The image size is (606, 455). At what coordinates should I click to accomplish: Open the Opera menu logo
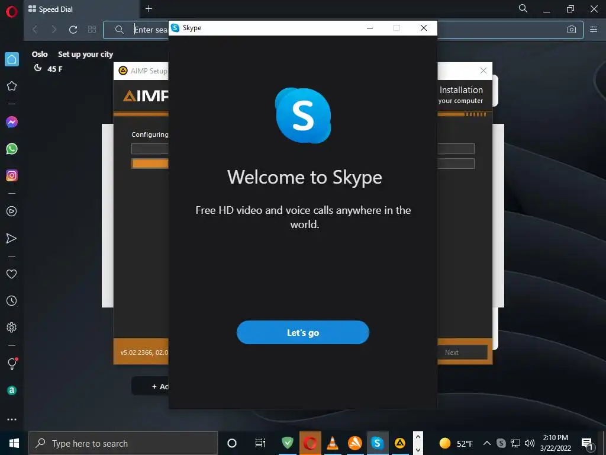coord(12,12)
